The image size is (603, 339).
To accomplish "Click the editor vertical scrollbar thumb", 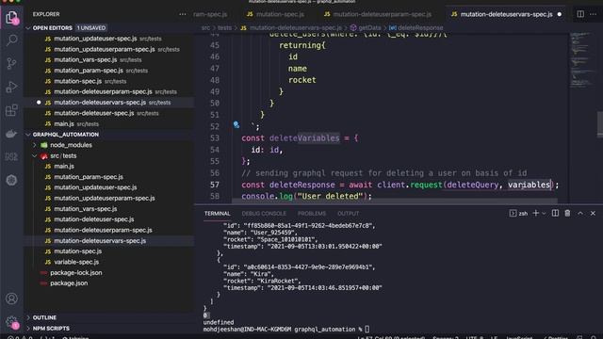I will coord(600,123).
